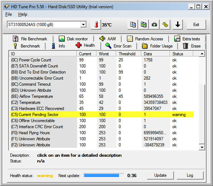Click data value 589496355
This screenshot has height=186, width=213.
click(153, 96)
